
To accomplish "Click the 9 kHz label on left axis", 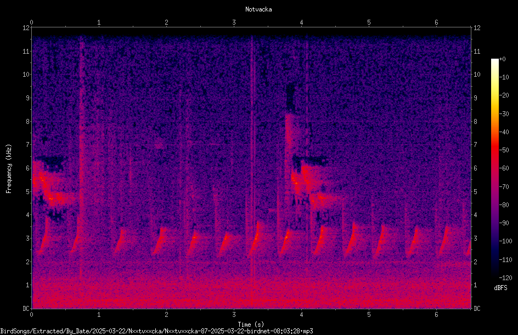I will point(28,98).
